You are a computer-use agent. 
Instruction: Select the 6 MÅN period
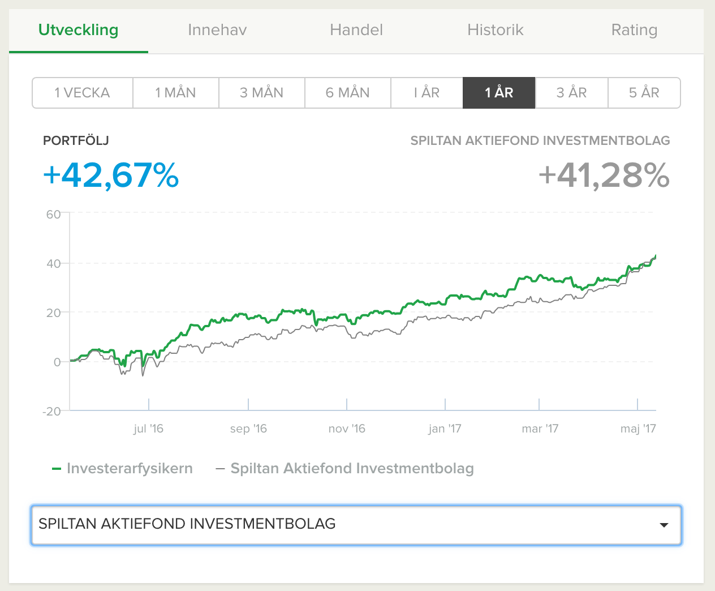coord(348,93)
